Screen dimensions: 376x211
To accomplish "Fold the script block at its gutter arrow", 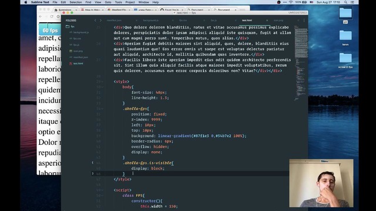I will pyautogui.click(x=103, y=190).
